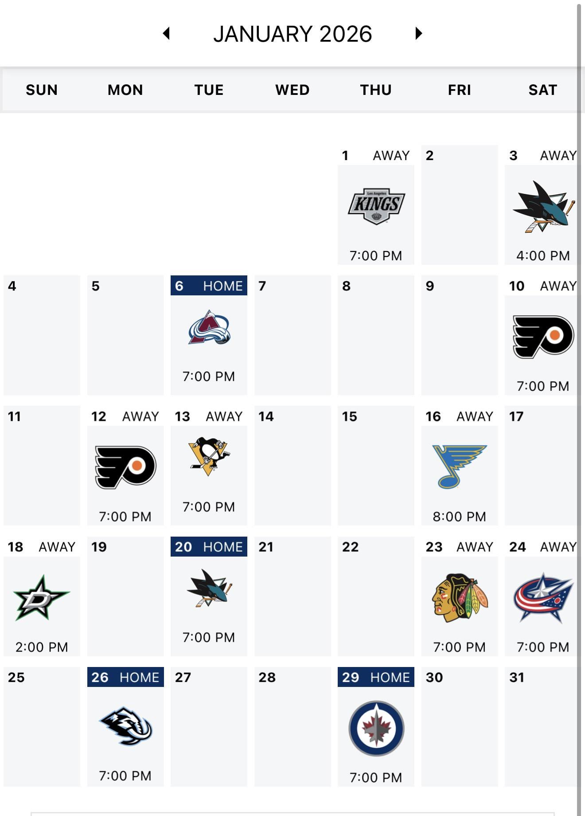Screen dimensions: 585x816
Task: Click the Jets logo on January 29
Action: 376,728
